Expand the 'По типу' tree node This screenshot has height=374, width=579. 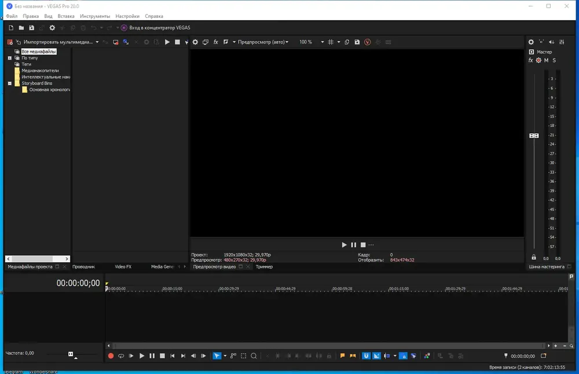pos(10,58)
